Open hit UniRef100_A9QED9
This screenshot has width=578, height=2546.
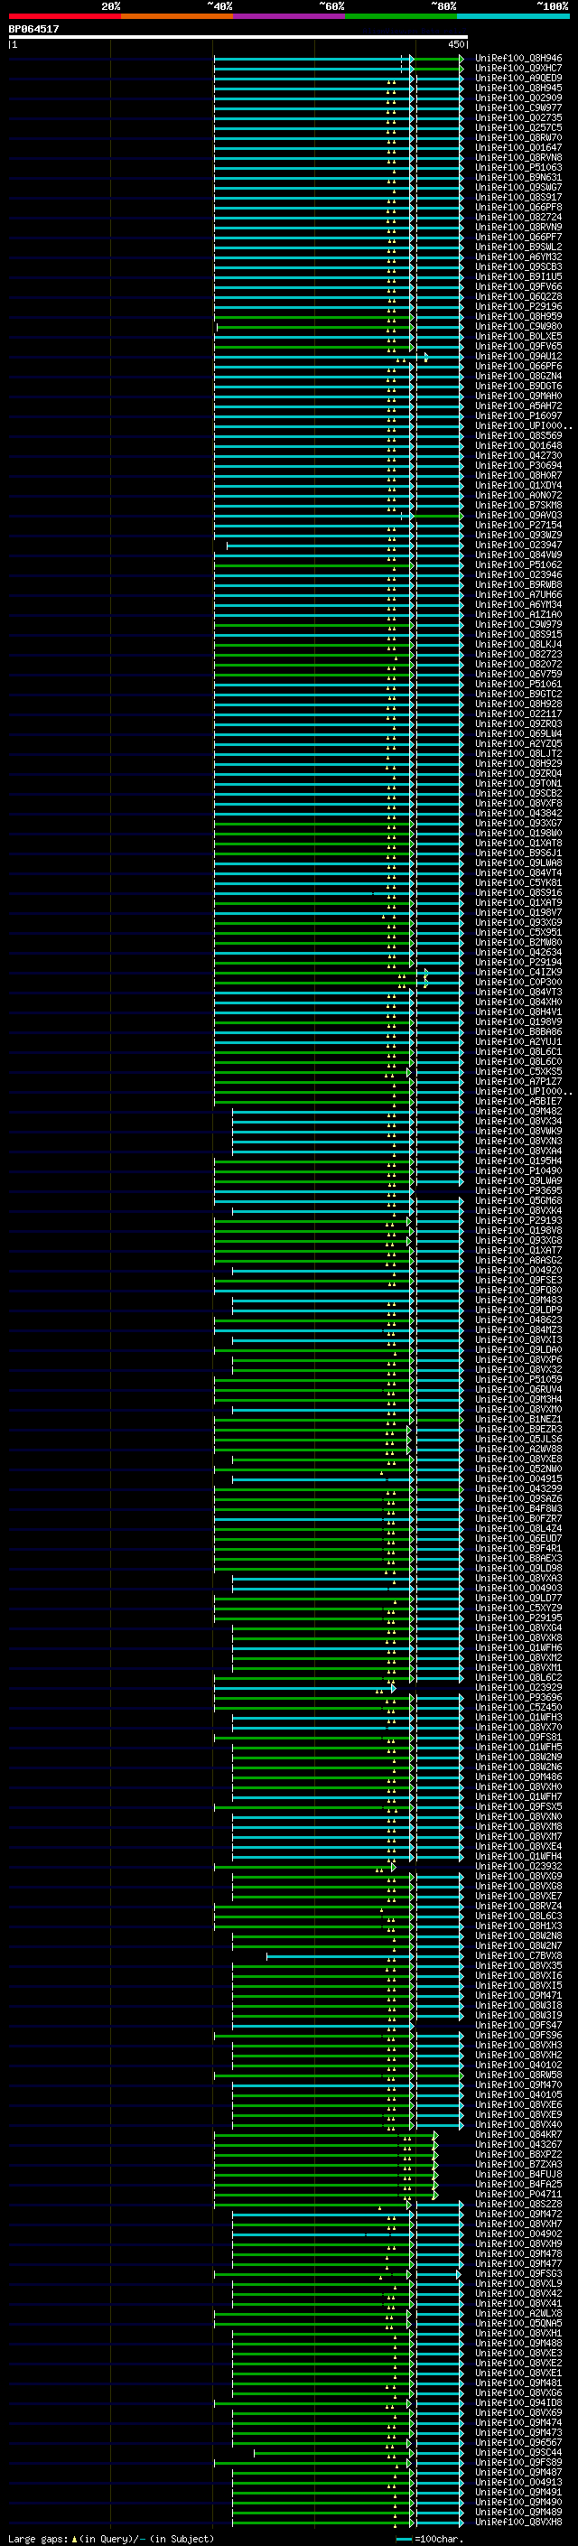coord(517,78)
